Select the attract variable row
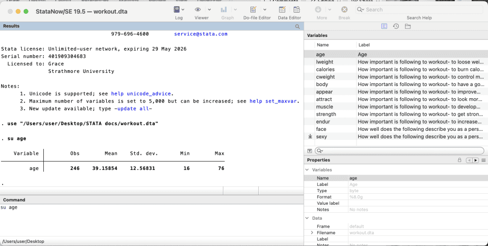Screen dimensions: 488x246 pos(396,99)
